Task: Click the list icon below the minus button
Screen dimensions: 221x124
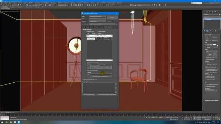Action: (x=116, y=92)
